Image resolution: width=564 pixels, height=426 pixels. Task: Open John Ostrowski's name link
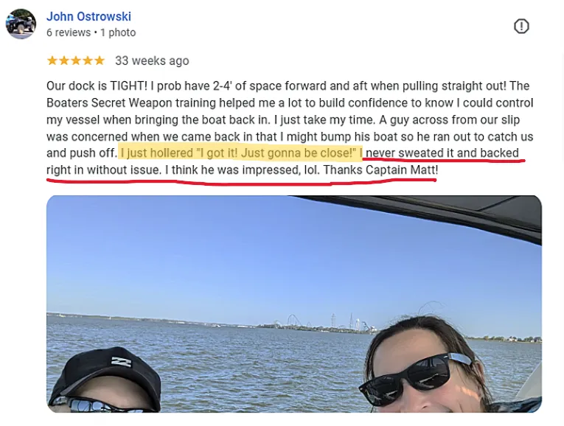88,16
